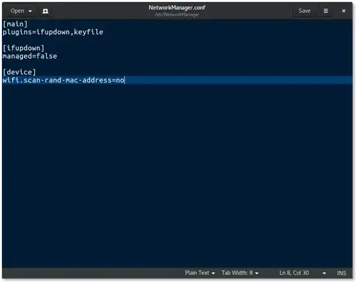Open the file chooser with Open button
Screen dimensions: 356x282
pyautogui.click(x=17, y=11)
